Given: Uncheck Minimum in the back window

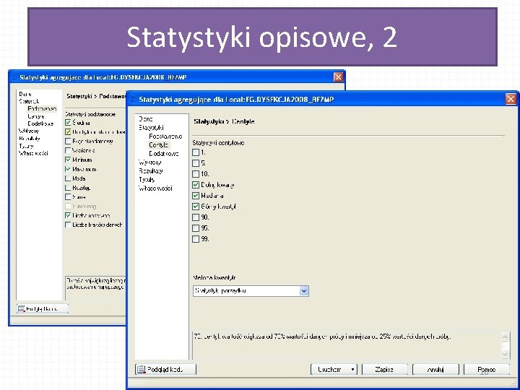Looking at the screenshot, I should 68,160.
